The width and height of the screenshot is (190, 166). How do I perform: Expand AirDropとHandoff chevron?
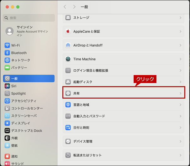pos(180,45)
